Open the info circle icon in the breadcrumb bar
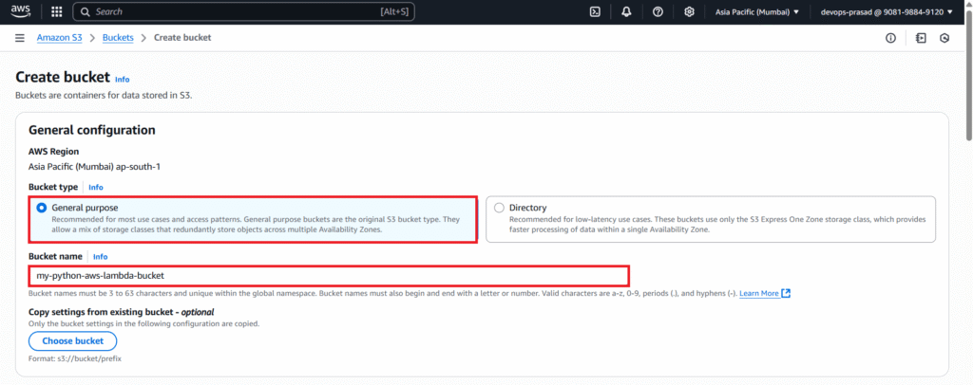The image size is (973, 385). tap(890, 38)
